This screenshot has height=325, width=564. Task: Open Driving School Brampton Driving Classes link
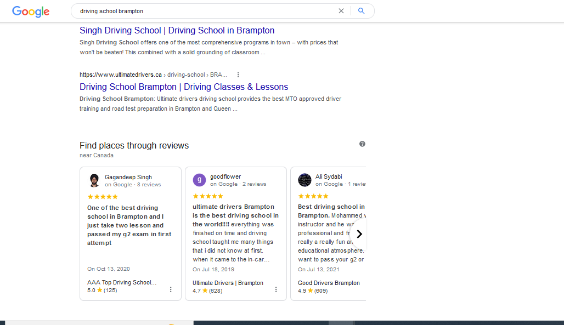184,87
